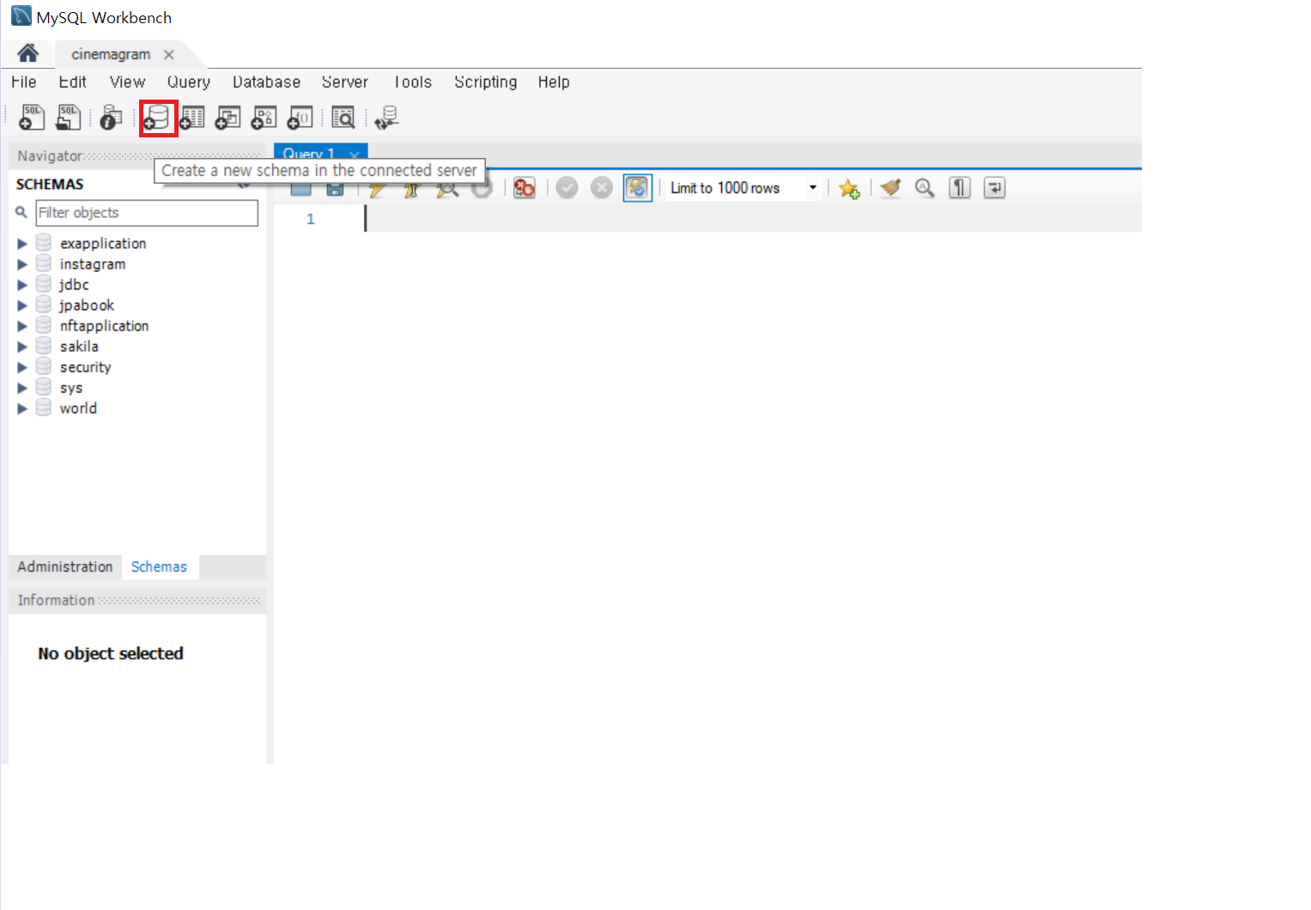Viewport: 1311px width, 910px height.
Task: Expand the nftapplication schema
Action: pyautogui.click(x=22, y=326)
